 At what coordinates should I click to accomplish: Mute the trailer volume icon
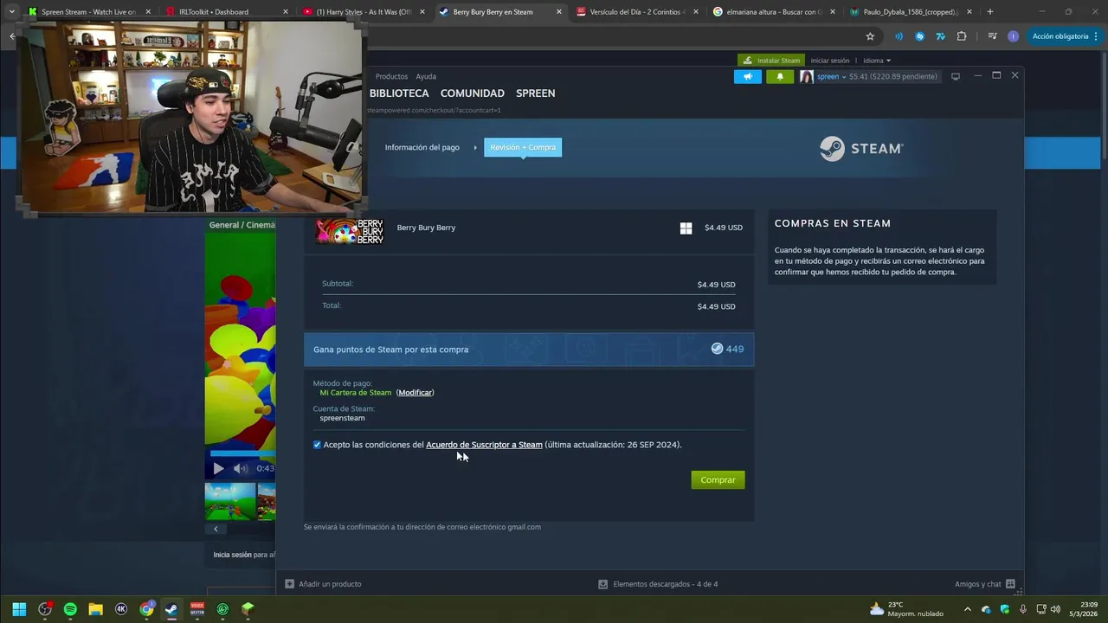pos(241,468)
